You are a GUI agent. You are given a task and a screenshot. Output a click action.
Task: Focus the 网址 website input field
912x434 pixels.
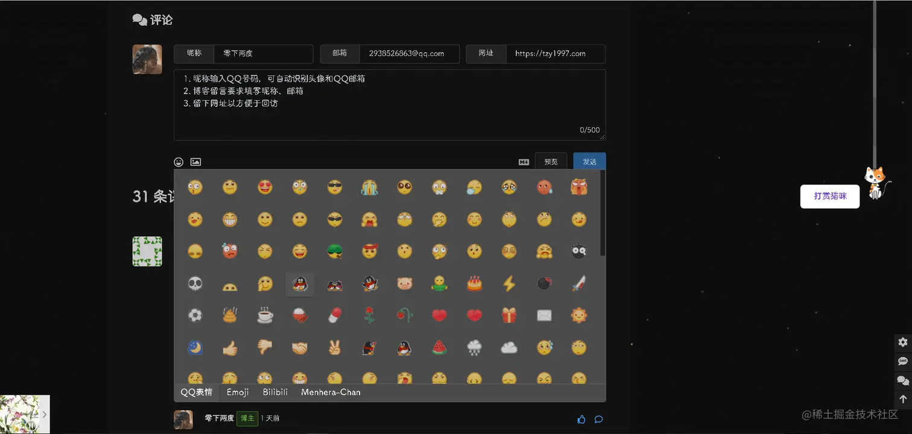click(x=556, y=54)
